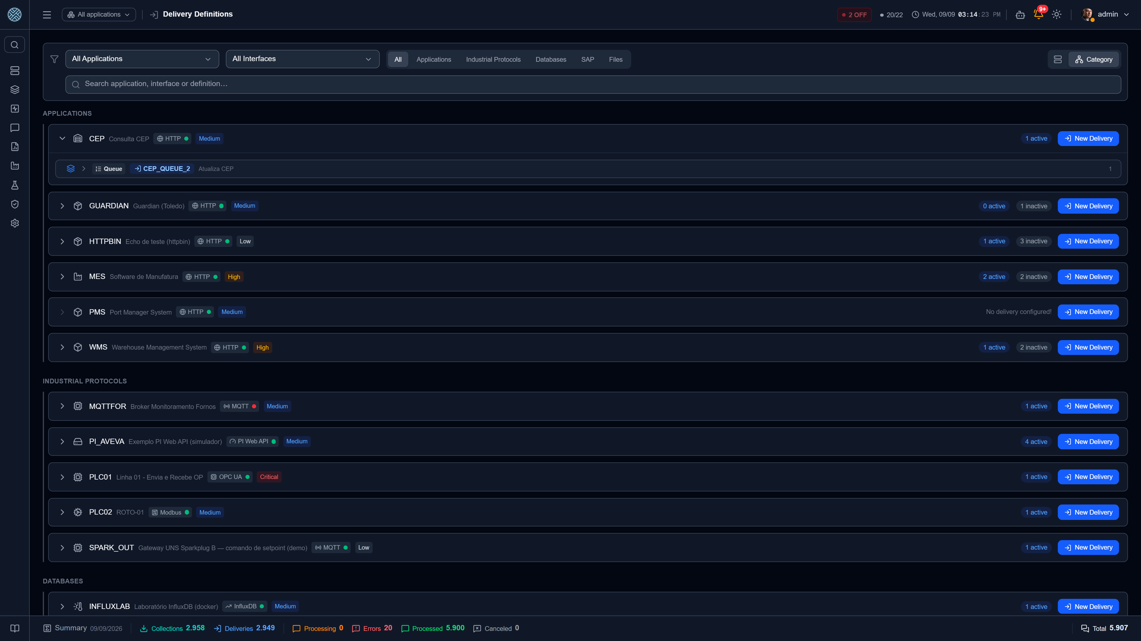Click New Delivery for MES
1141x641 pixels.
coord(1088,277)
